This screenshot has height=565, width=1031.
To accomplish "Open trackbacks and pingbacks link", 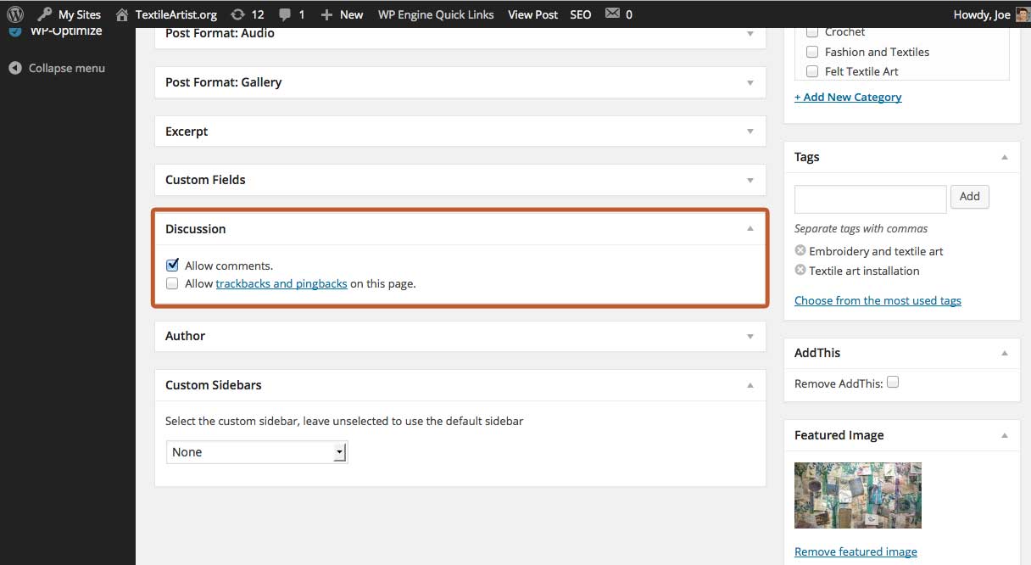I will click(281, 283).
